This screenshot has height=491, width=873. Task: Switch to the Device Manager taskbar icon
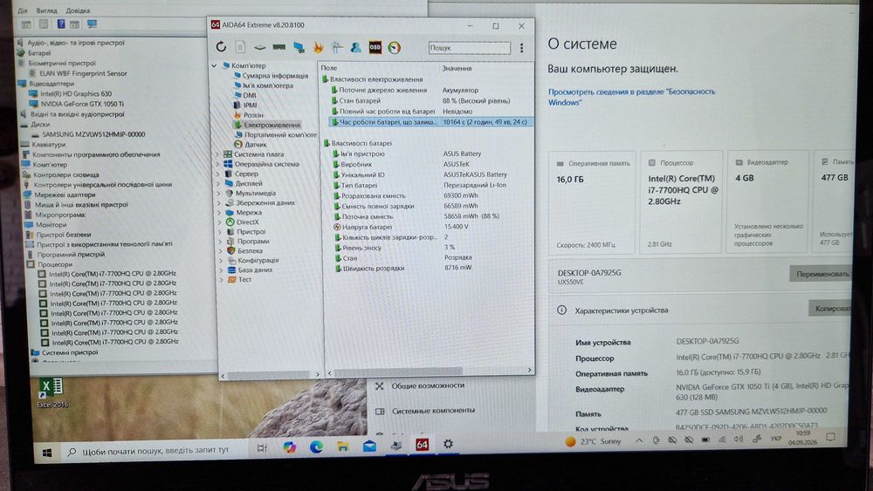tap(396, 446)
